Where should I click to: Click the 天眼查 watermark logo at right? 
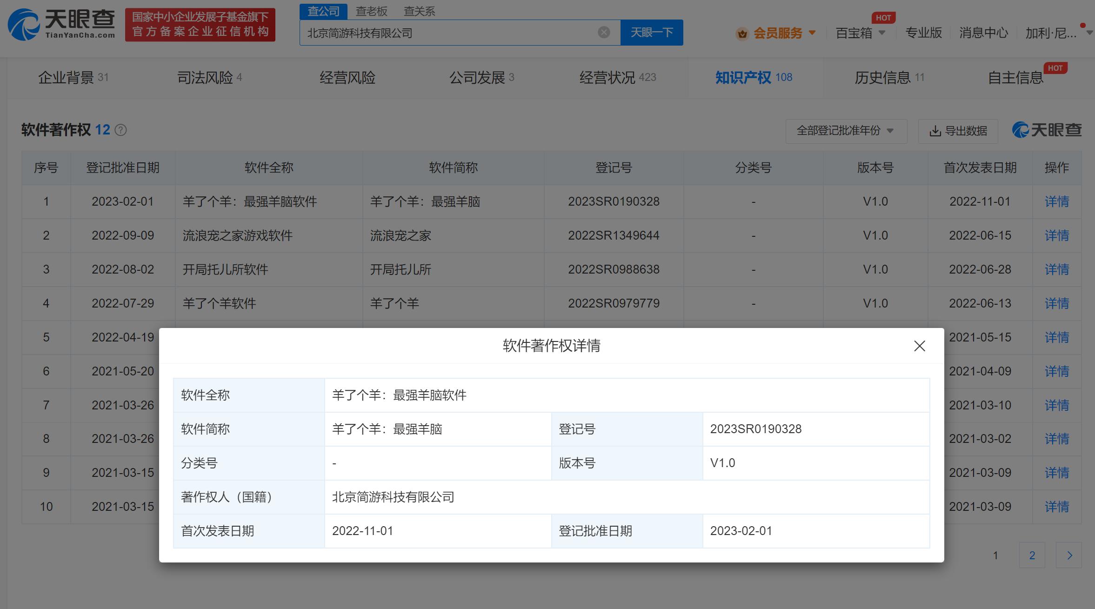click(1047, 130)
